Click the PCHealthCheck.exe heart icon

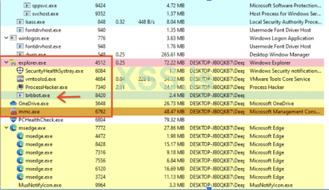tap(13, 120)
